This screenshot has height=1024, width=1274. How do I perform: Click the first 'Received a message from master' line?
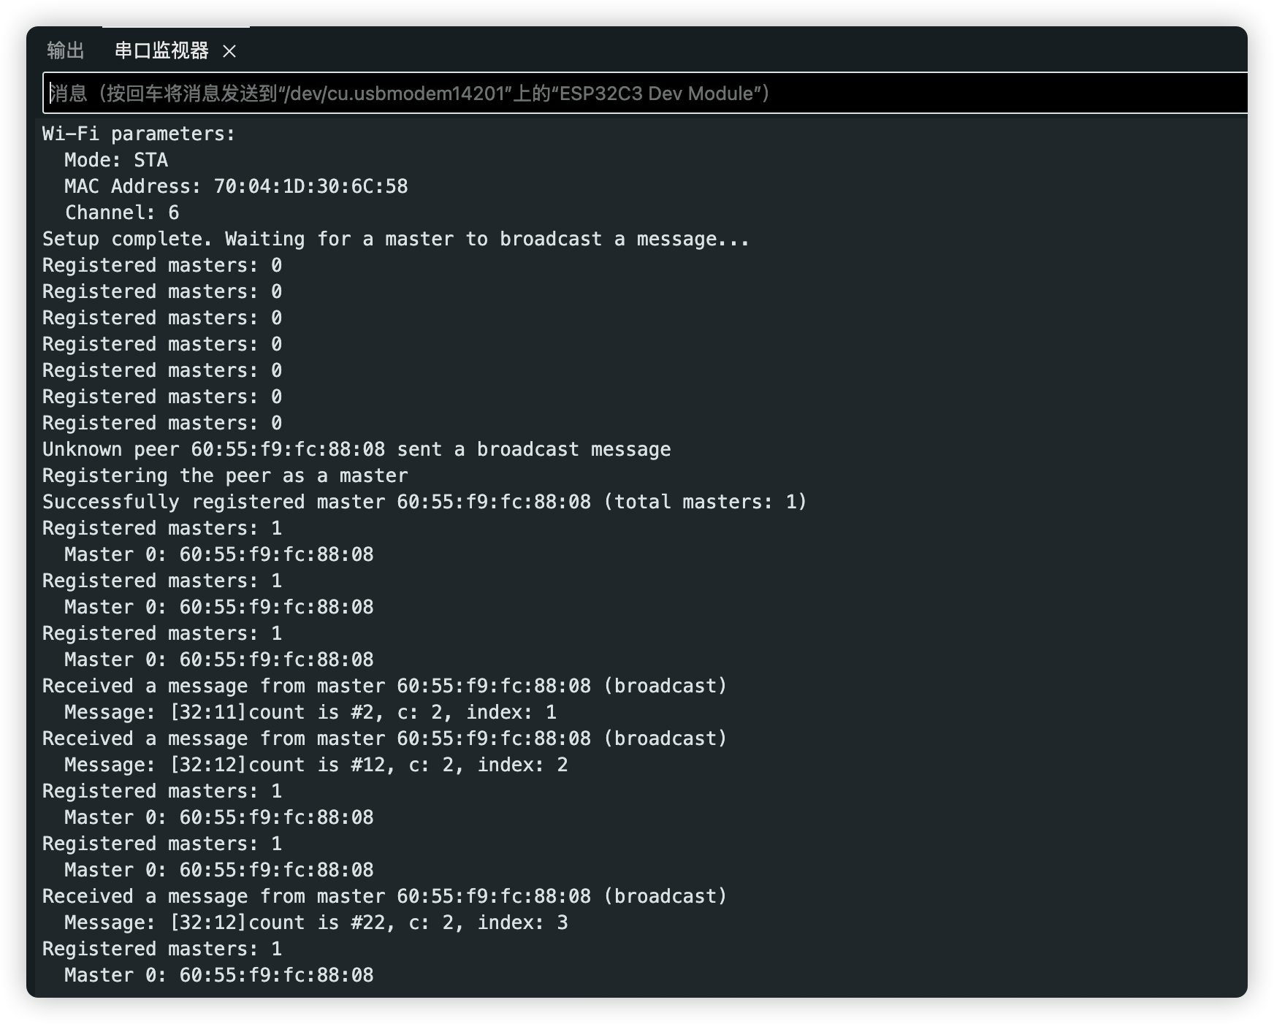tap(384, 687)
